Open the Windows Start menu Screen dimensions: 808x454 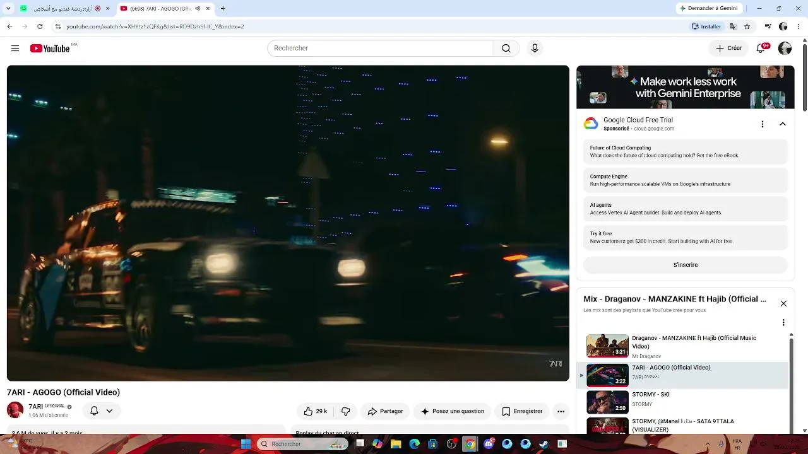tap(246, 444)
